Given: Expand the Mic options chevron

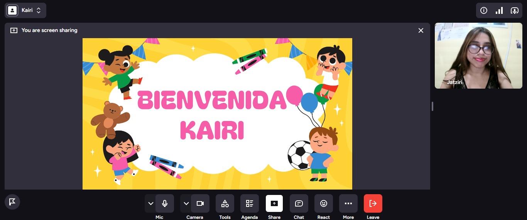Looking at the screenshot, I should click(150, 203).
